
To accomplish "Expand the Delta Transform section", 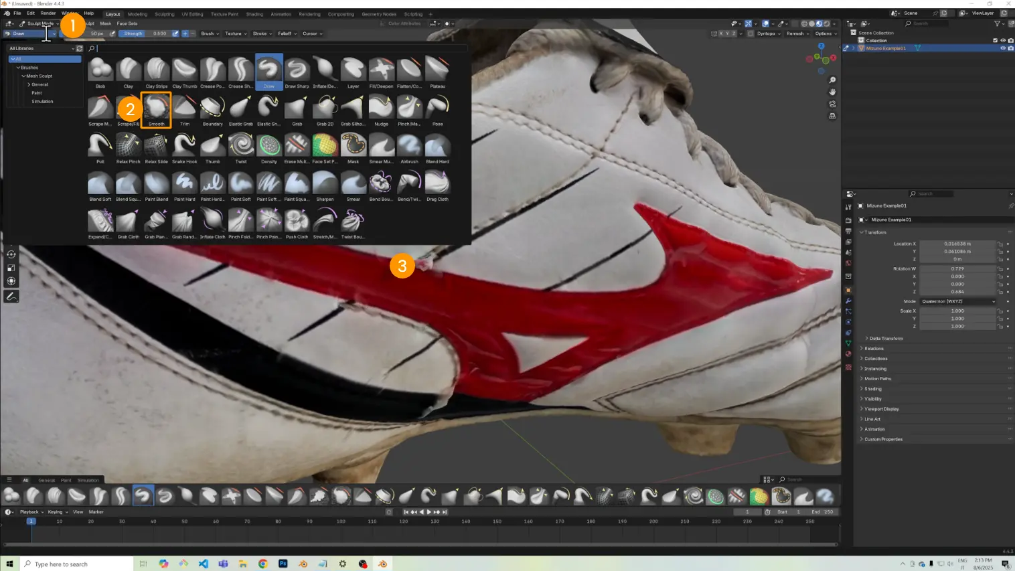I will [x=886, y=338].
